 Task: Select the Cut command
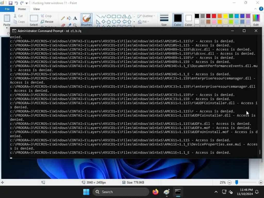pos(18,16)
